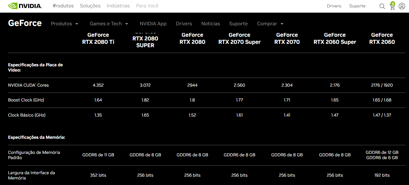Screen dimensions: 409x185
Task: Select GeForce RTX 2080 column header
Action: point(192,39)
